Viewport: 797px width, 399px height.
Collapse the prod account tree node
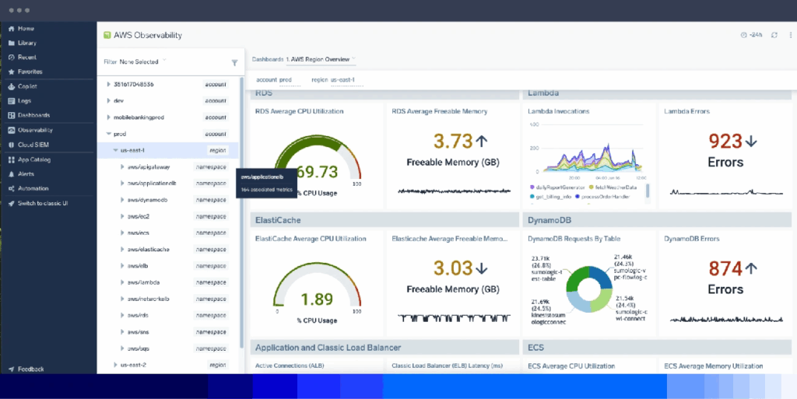tap(109, 134)
